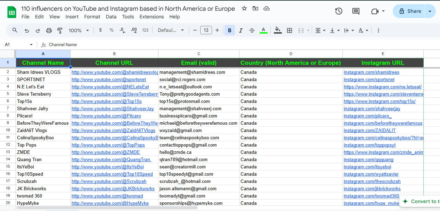
Task: Toggle strikethrough formatting
Action: point(252,30)
